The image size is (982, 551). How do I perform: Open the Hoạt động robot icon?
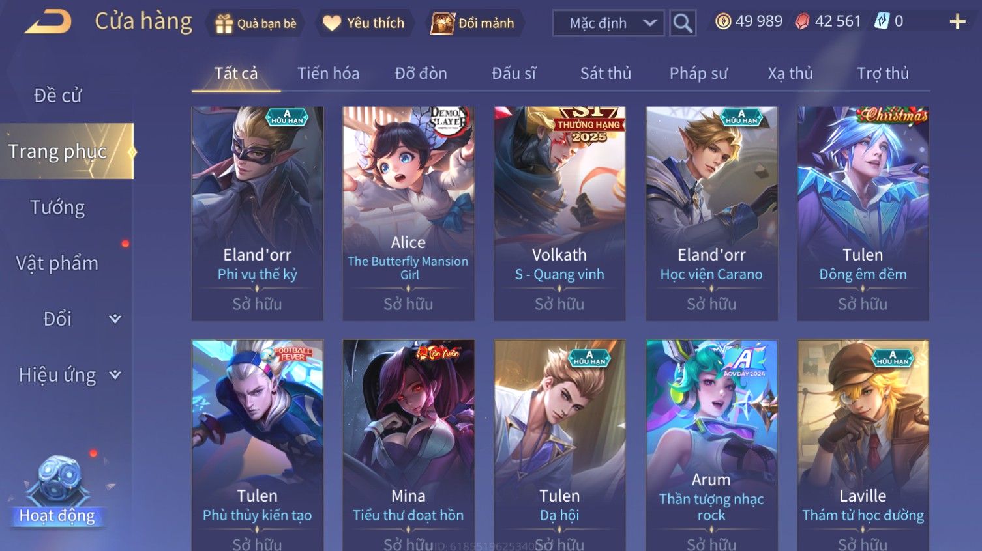click(x=59, y=481)
